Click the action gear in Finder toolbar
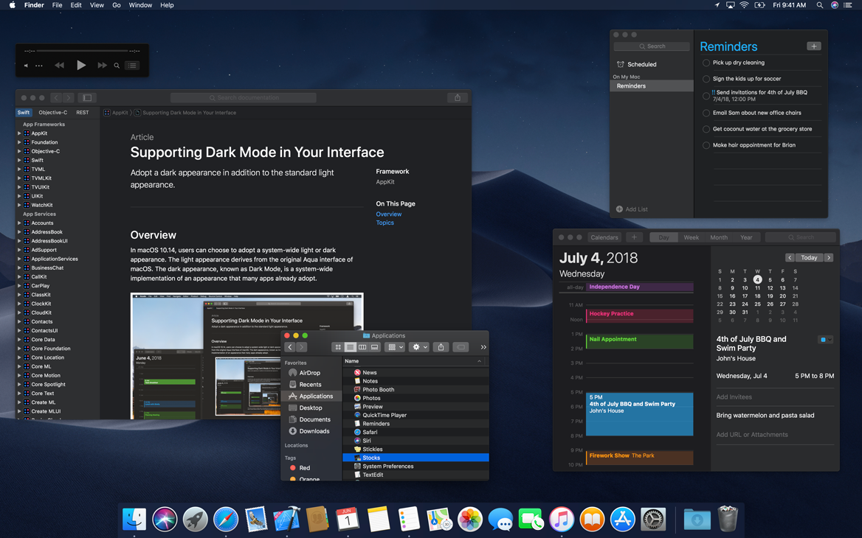This screenshot has height=538, width=862. (416, 346)
